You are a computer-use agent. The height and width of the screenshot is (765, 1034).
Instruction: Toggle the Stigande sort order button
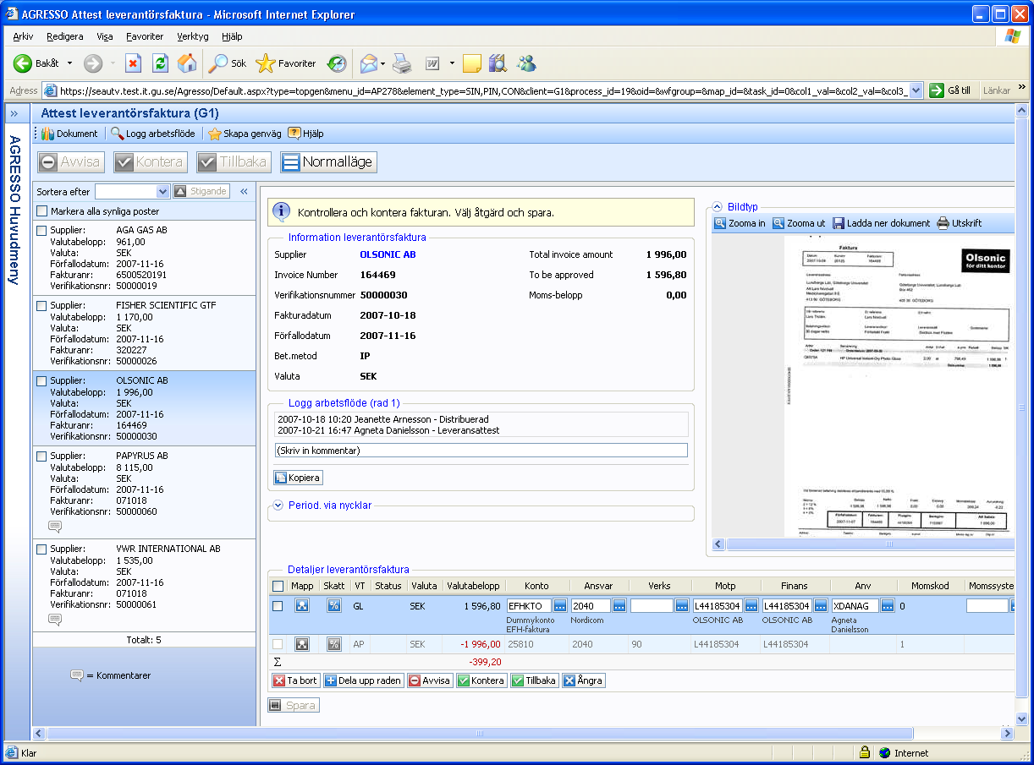(x=202, y=192)
